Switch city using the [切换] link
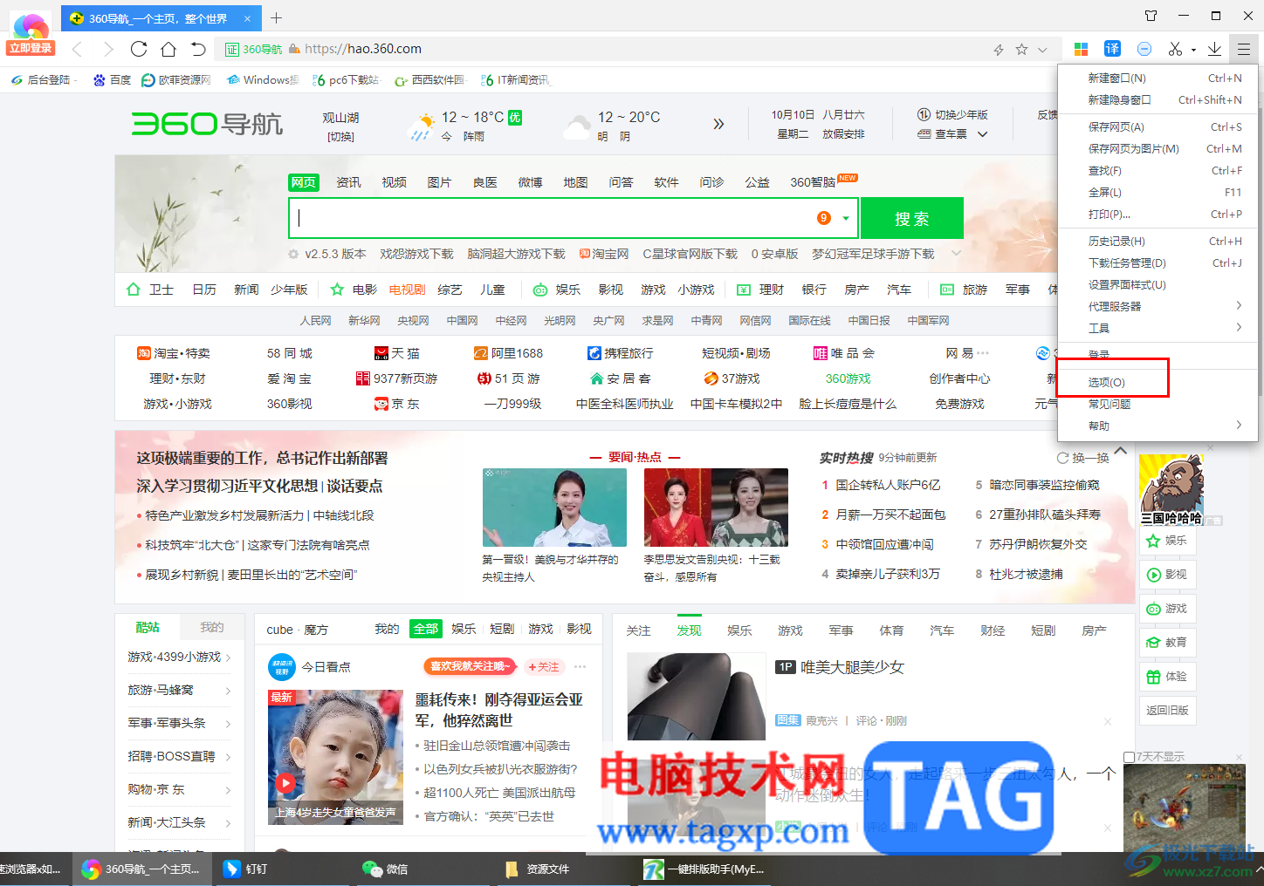This screenshot has height=886, width=1264. [x=340, y=137]
